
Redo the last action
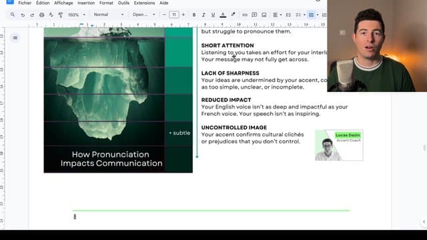[x=32, y=15]
